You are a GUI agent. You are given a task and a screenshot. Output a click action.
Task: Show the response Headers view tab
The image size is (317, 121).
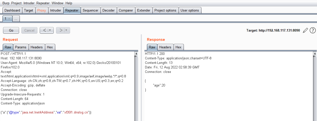165,47
